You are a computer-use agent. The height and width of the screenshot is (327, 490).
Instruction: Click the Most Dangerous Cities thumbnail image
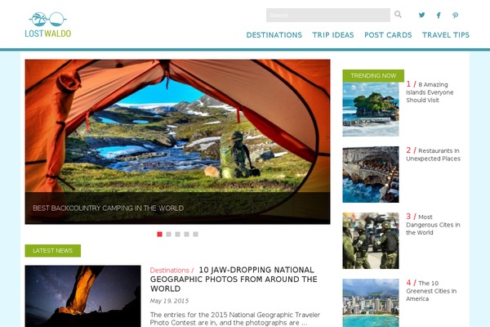371,240
